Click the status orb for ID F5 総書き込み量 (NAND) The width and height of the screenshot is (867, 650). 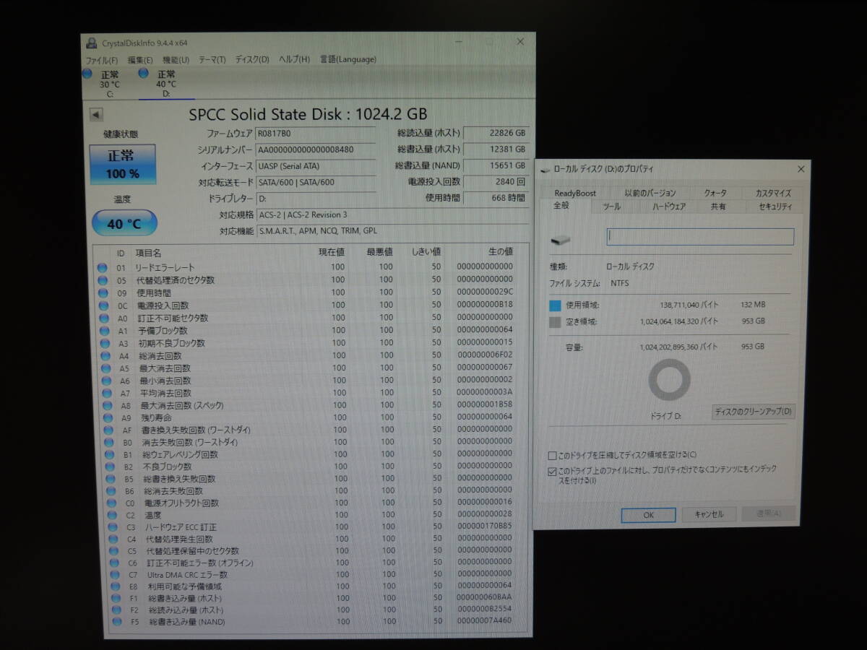(x=116, y=621)
